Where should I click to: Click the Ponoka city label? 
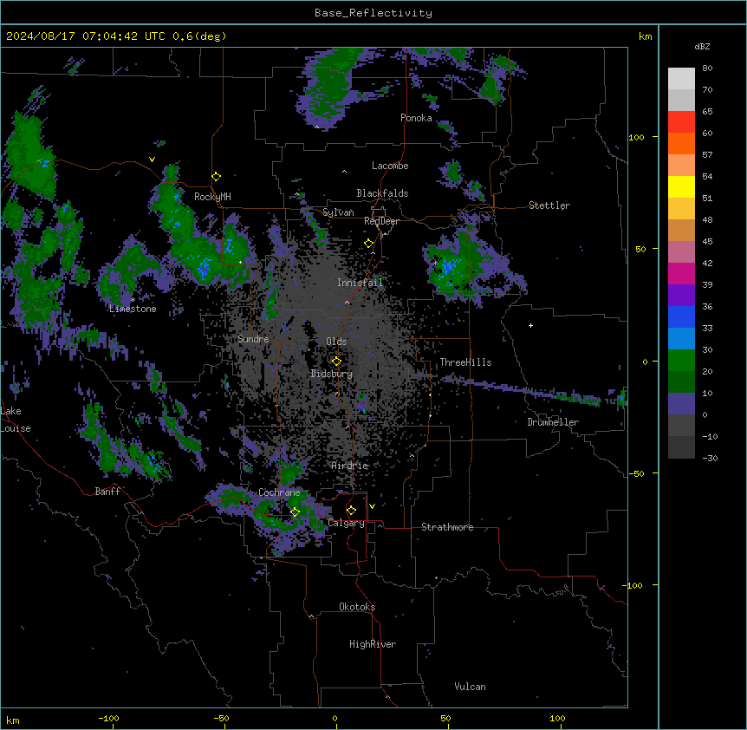(416, 118)
